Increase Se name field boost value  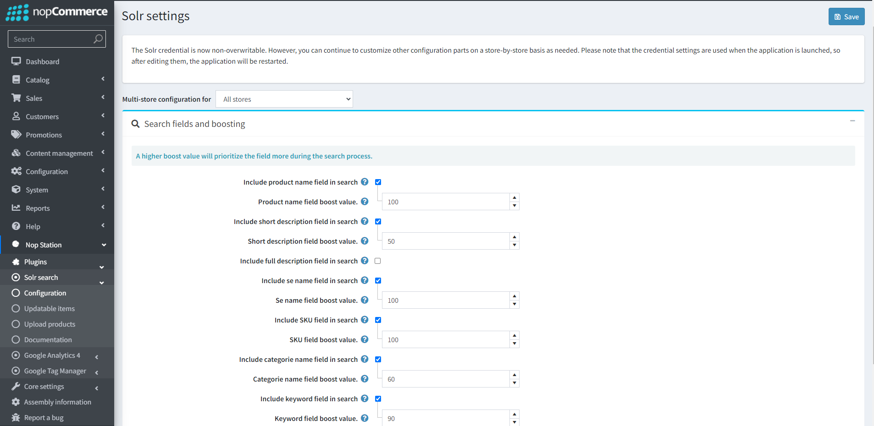coord(514,296)
